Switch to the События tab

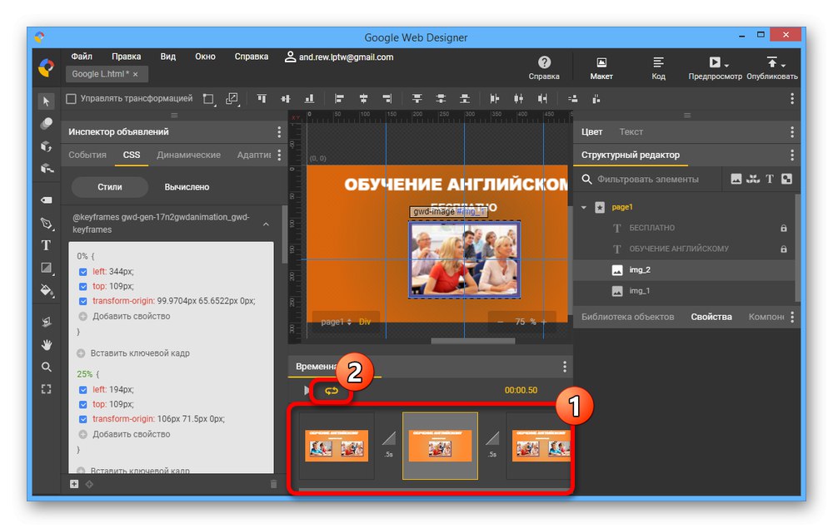87,155
